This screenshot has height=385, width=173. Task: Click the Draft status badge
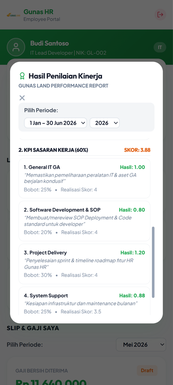pyautogui.click(x=147, y=371)
